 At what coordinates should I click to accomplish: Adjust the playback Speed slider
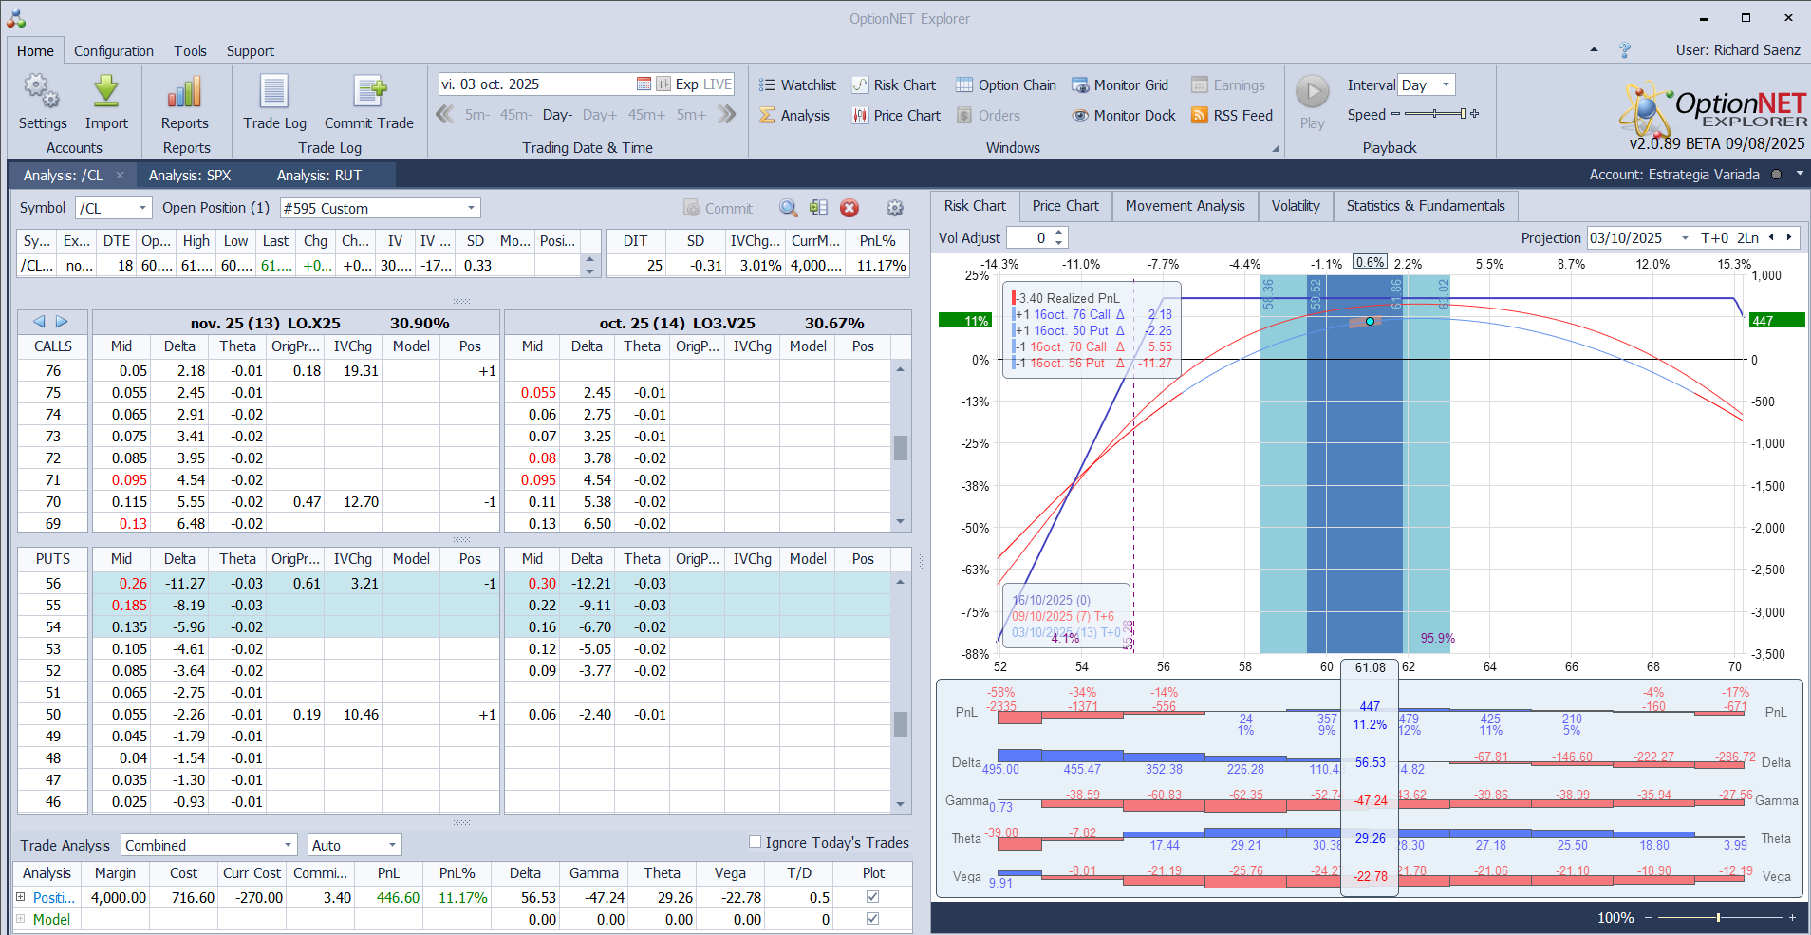coord(1435,114)
